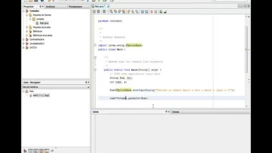Toggle Bookmark icon in editor toolbar

tap(137, 11)
